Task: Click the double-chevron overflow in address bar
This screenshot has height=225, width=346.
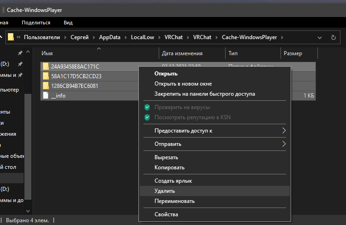Action: click(x=18, y=37)
